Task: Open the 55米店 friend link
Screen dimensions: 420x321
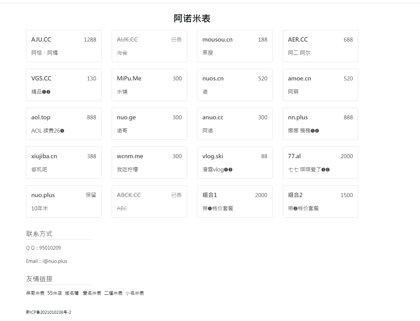Action: pyautogui.click(x=54, y=293)
